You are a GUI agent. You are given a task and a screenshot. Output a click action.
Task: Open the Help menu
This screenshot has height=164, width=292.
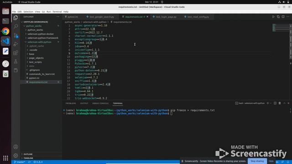point(66,11)
